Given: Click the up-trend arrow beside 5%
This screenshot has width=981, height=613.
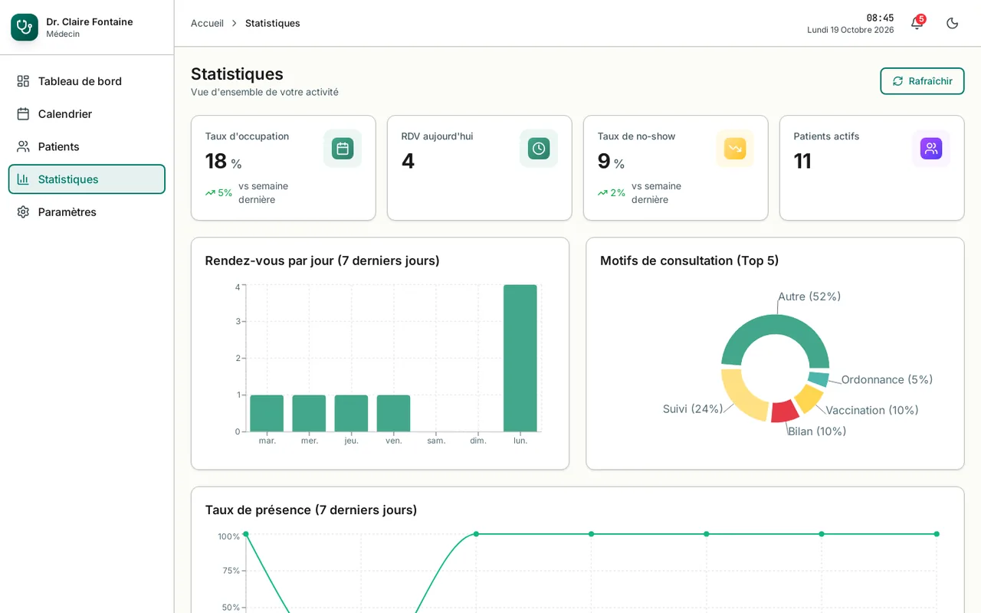Looking at the screenshot, I should coord(210,193).
